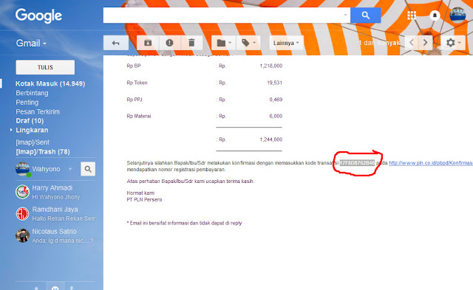Archive this email
Viewport: 473px width, 290px height.
[x=148, y=43]
